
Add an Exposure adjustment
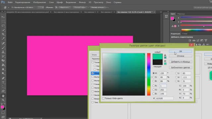202,40
